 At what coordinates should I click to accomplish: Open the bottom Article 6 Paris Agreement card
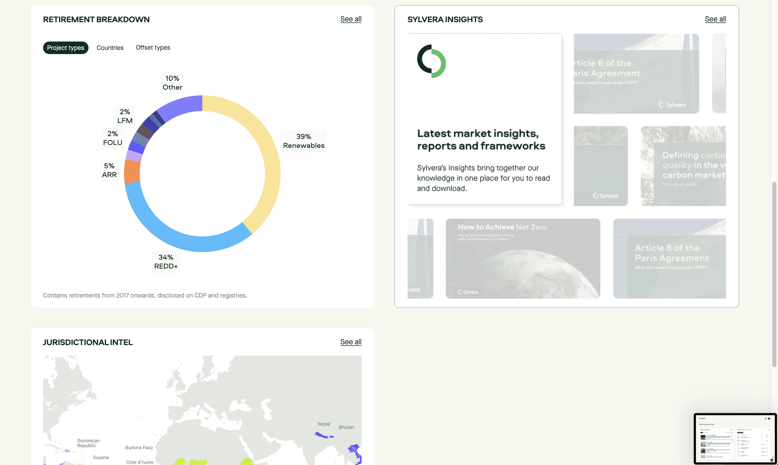(669, 259)
